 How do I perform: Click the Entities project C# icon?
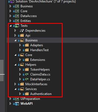(x=17, y=21)
